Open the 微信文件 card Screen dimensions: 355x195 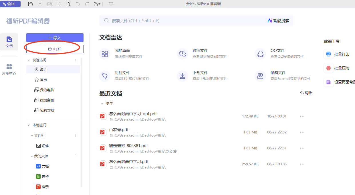[x=202, y=53]
